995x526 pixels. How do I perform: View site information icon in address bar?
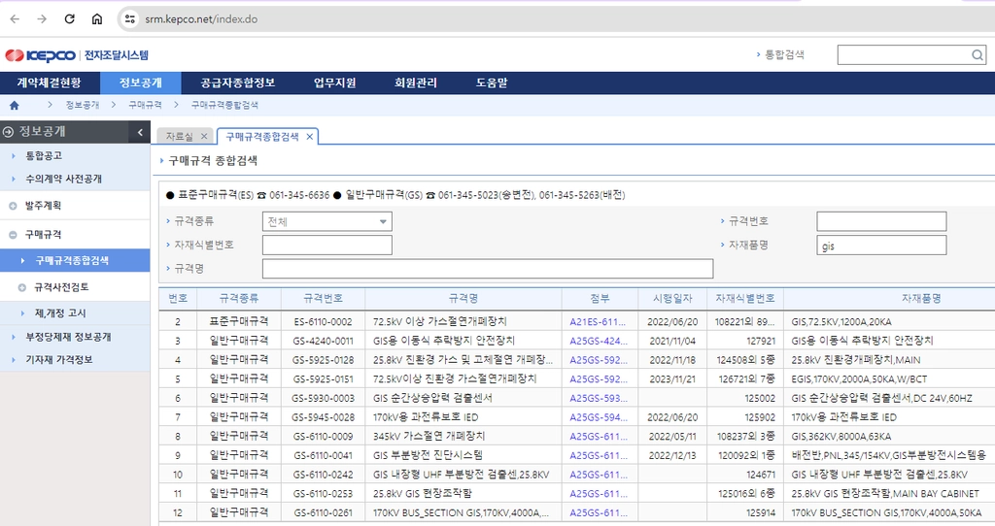[130, 19]
